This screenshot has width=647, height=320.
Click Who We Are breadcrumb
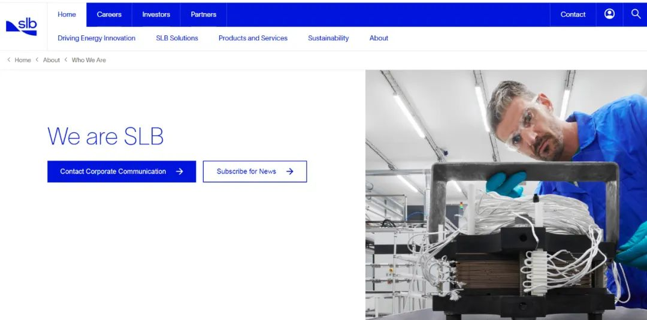coord(89,60)
